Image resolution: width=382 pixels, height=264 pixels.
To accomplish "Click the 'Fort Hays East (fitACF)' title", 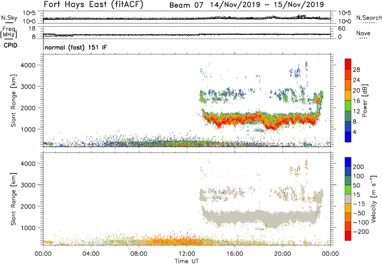I will [x=93, y=4].
